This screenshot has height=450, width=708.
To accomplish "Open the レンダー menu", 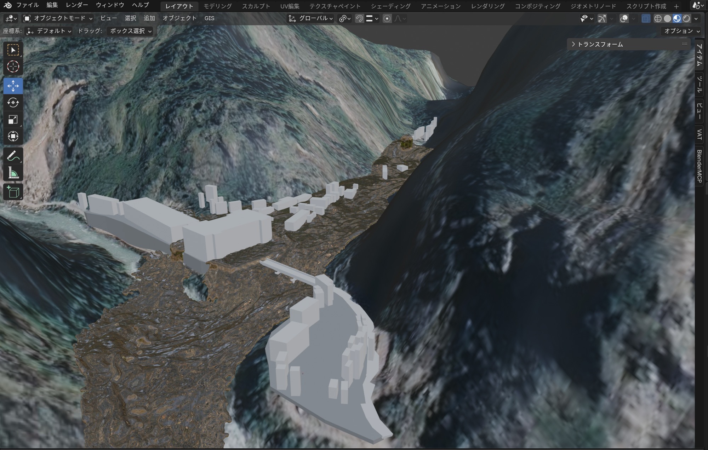I will pos(77,5).
